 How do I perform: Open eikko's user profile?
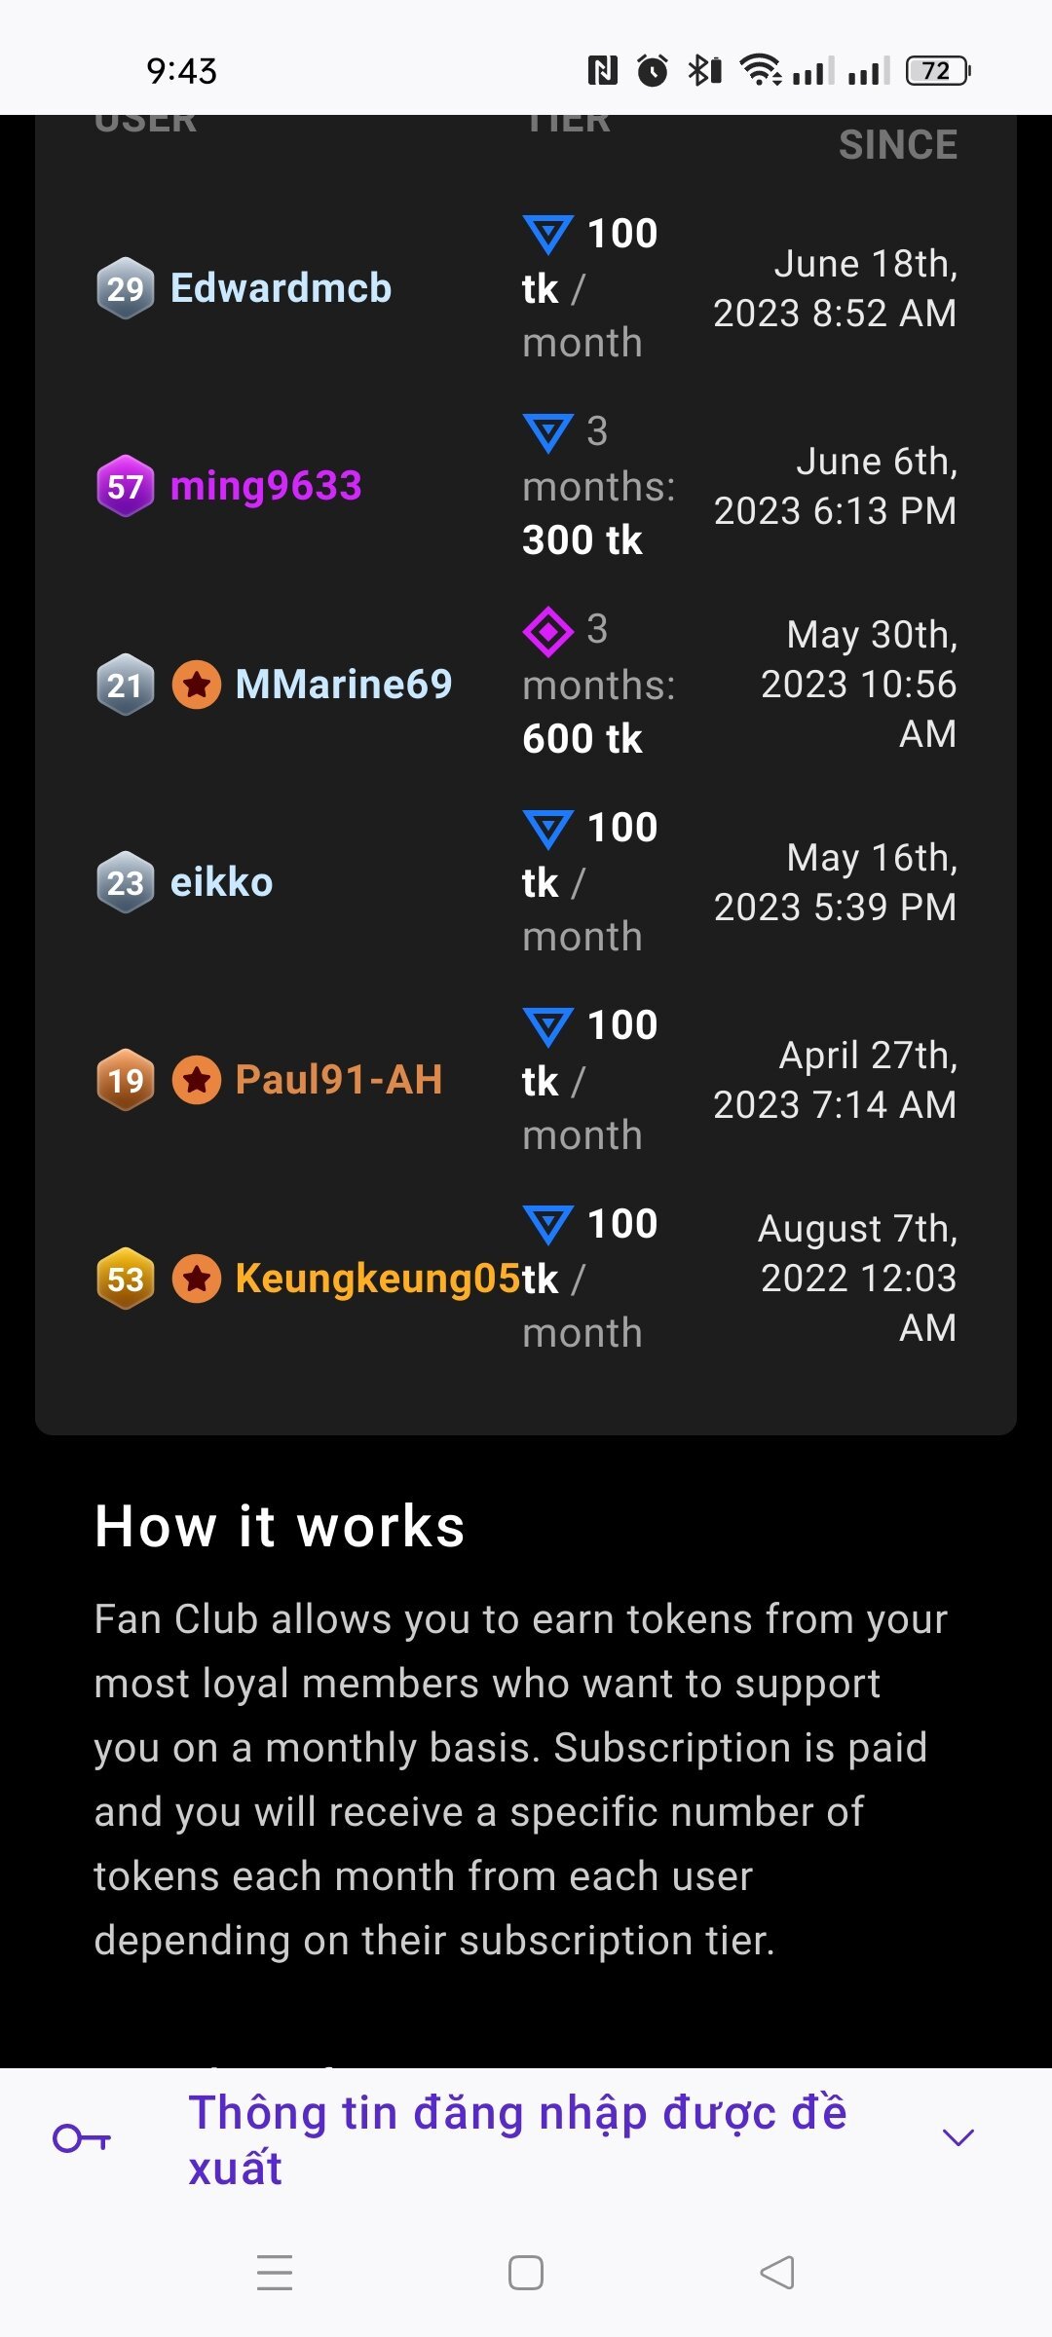tap(221, 882)
